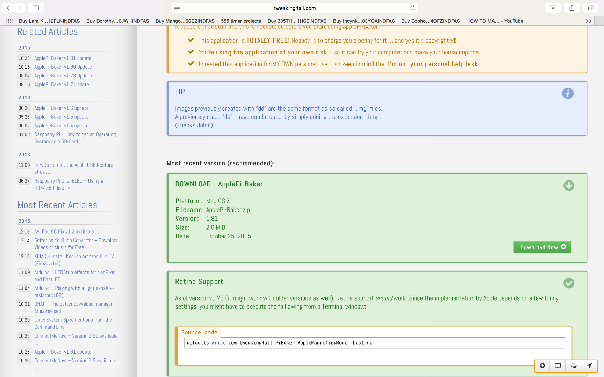
Task: Click the tweaking4all.com address field
Action: (x=295, y=8)
